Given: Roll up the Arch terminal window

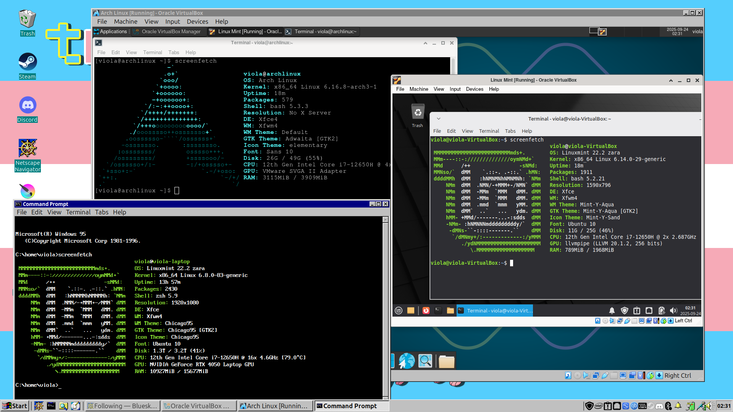Looking at the screenshot, I should point(425,43).
